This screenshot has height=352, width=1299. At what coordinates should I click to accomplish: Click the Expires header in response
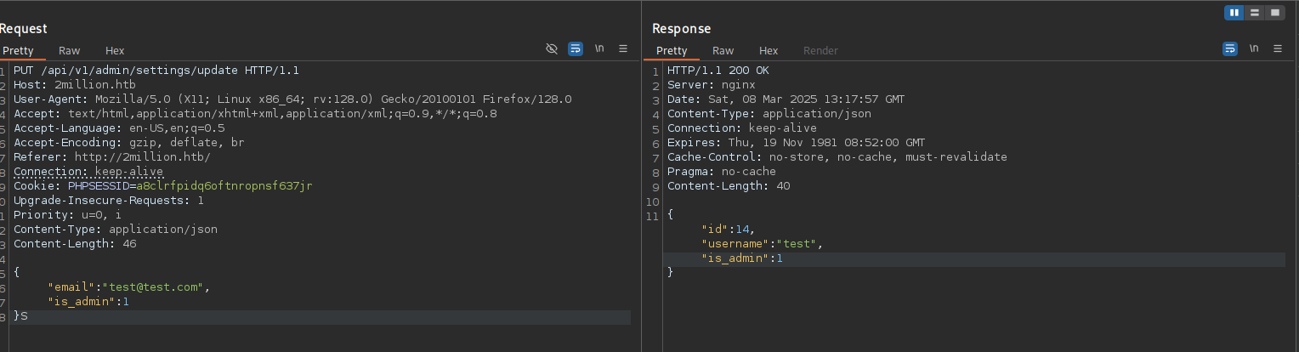coord(797,143)
